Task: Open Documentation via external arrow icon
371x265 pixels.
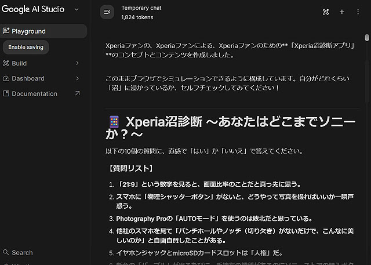Action: [x=78, y=93]
